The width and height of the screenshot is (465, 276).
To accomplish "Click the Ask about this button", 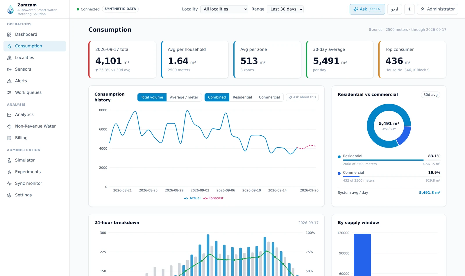I will click(x=302, y=97).
